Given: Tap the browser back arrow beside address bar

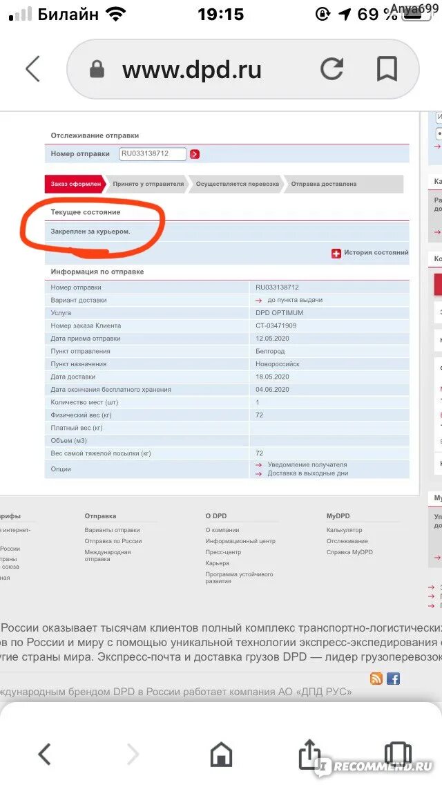Looking at the screenshot, I should [x=33, y=69].
